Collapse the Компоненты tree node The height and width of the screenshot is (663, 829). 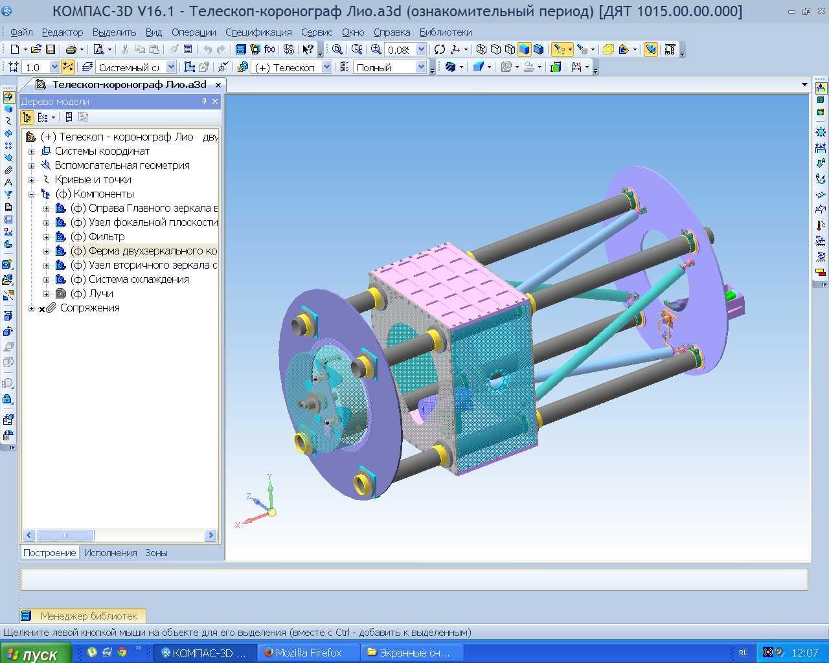31,194
